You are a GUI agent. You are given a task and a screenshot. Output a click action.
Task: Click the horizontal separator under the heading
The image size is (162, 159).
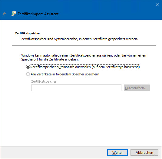(84, 45)
